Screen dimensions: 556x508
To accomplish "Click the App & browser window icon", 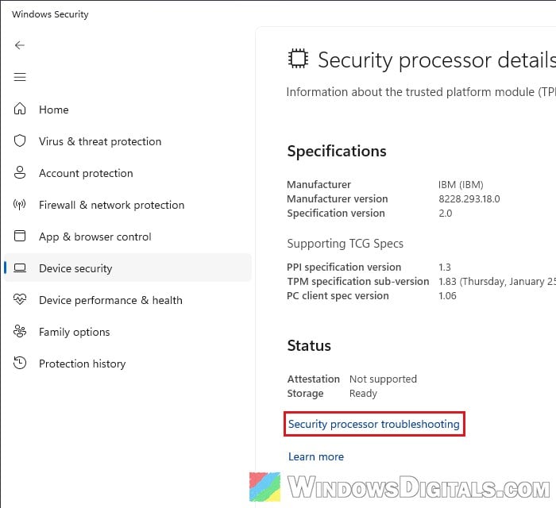I will coord(20,236).
